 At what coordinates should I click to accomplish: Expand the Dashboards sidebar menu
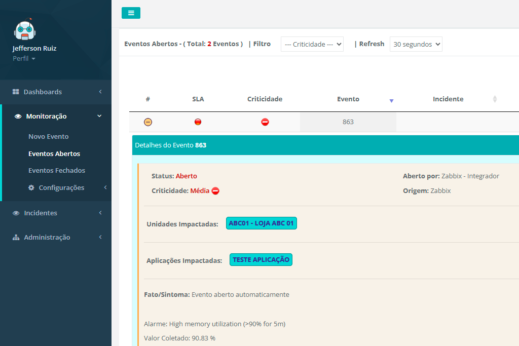pos(56,92)
